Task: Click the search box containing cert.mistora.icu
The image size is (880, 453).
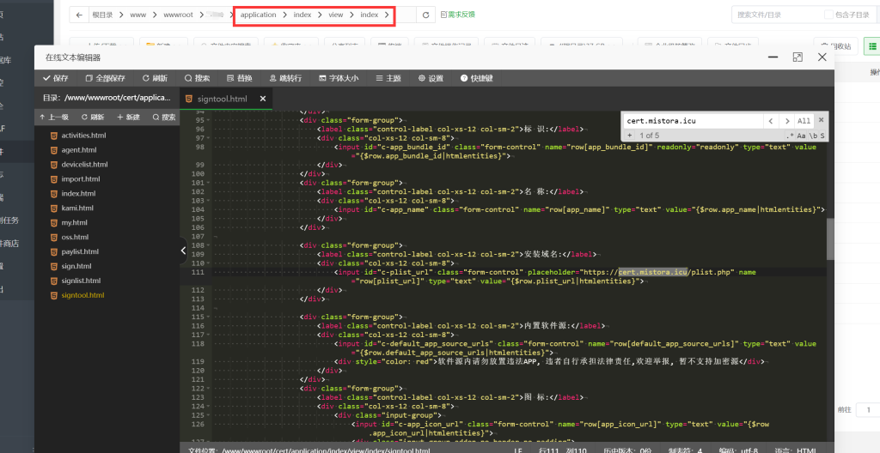Action: pos(693,120)
